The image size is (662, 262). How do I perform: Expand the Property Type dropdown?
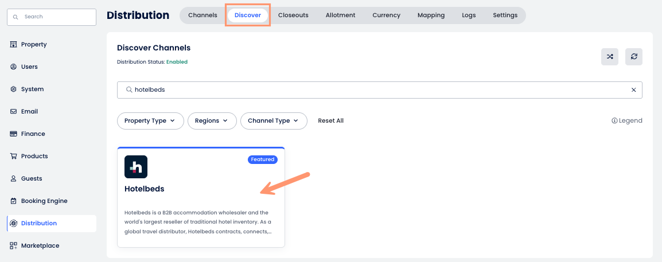pos(150,121)
